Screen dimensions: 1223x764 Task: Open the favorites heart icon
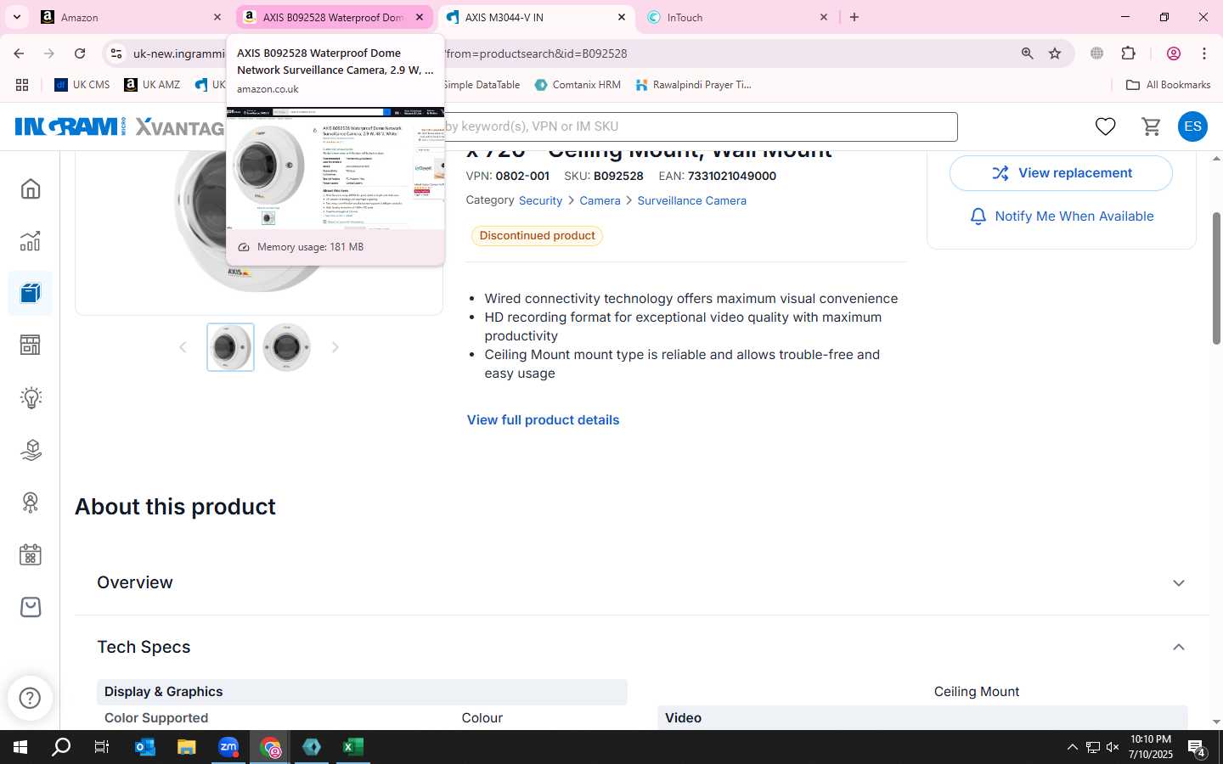point(1105,126)
